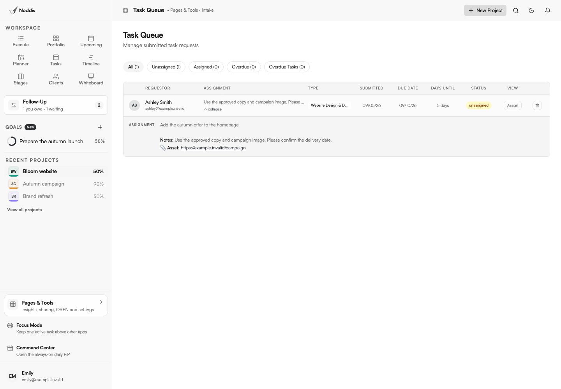The image size is (561, 389).
Task: Open the Whiteboard view
Action: click(x=91, y=79)
